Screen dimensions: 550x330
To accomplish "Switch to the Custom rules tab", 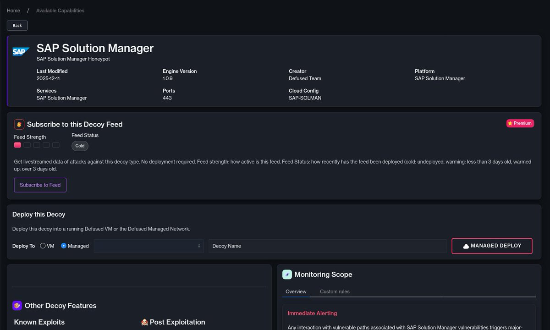I will [x=335, y=291].
